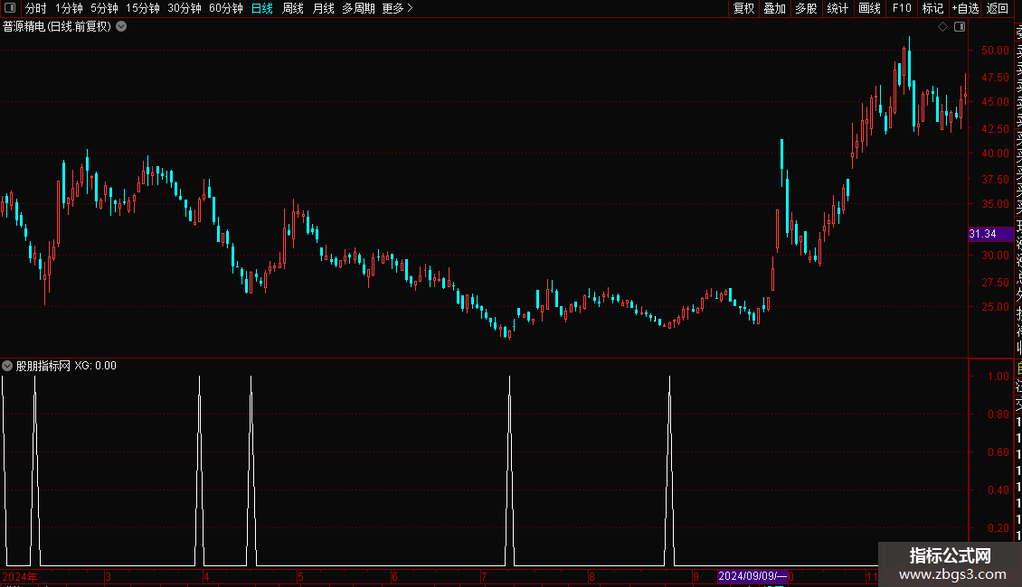Switch to 分时 intraday view

[36, 8]
